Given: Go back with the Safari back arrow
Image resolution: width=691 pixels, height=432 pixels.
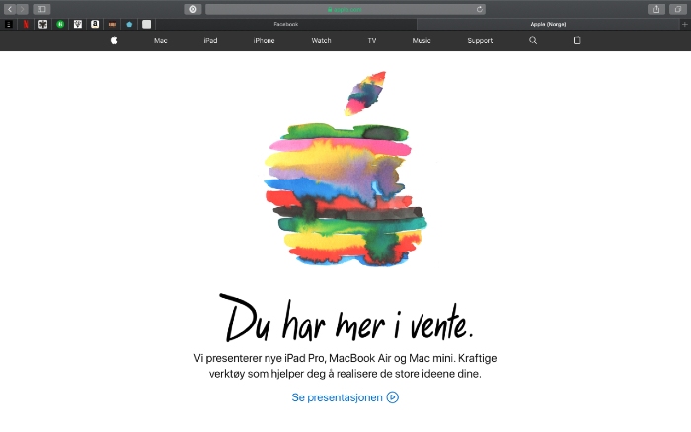Looking at the screenshot, I should pos(10,9).
